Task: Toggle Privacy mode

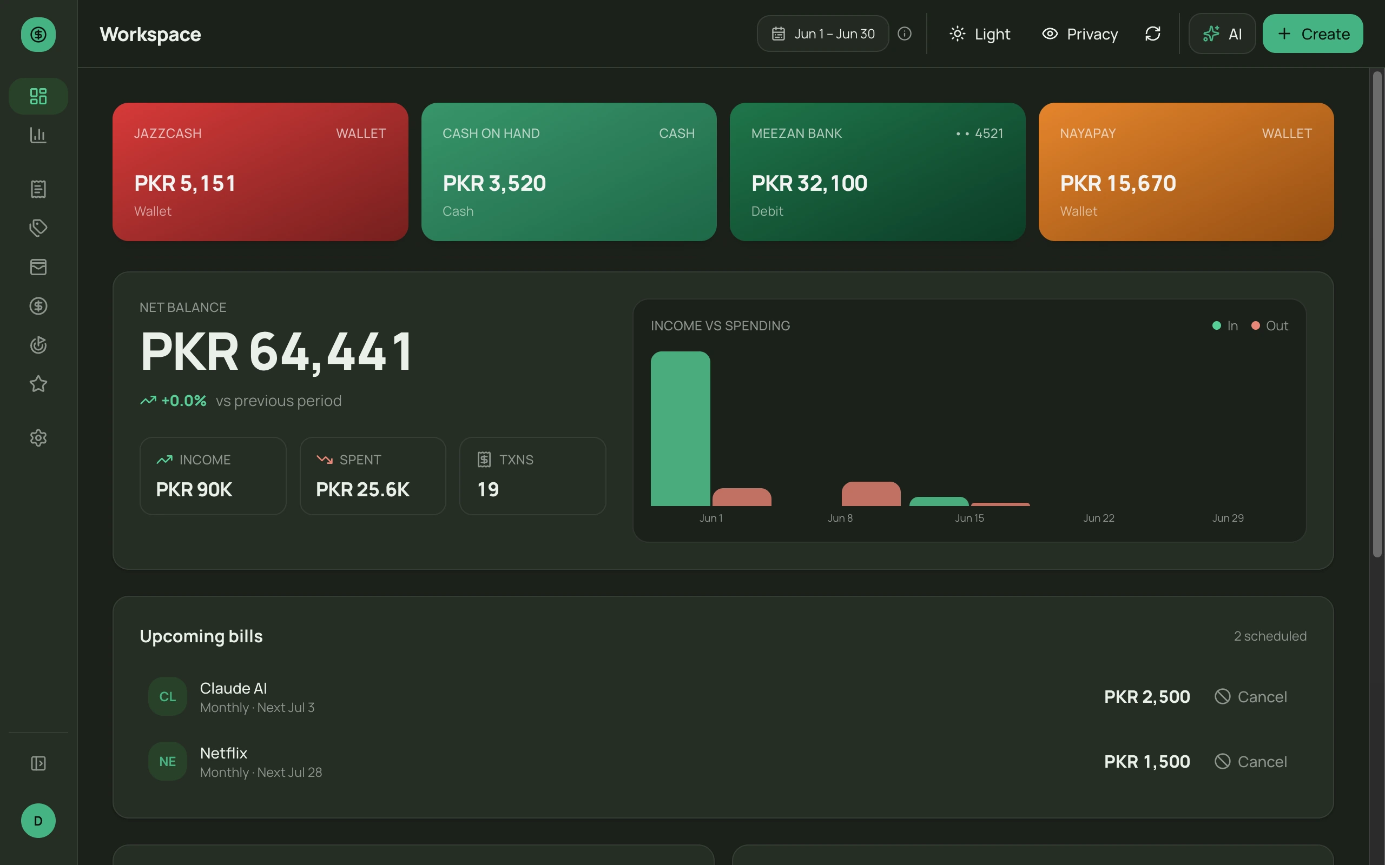Action: (1079, 34)
